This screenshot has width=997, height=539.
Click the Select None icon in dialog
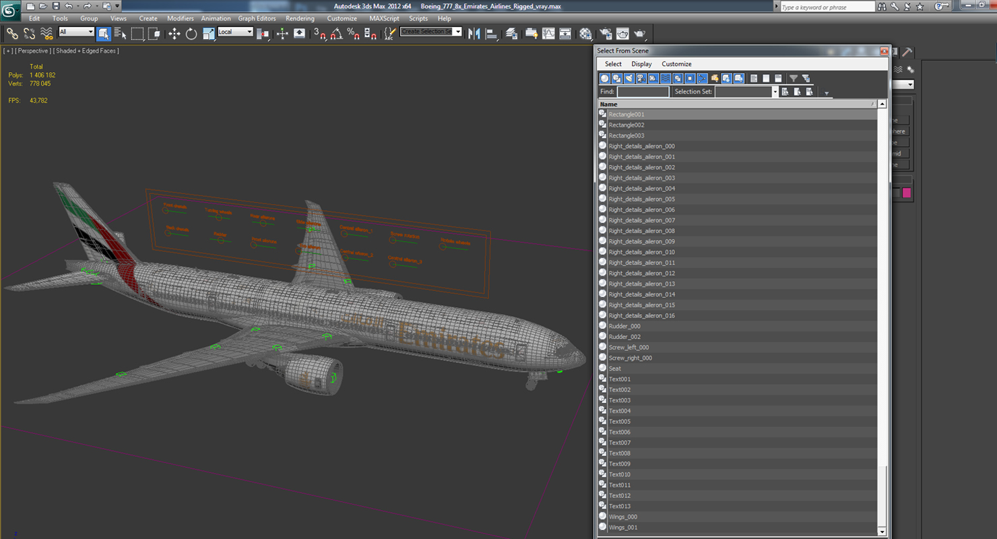766,78
